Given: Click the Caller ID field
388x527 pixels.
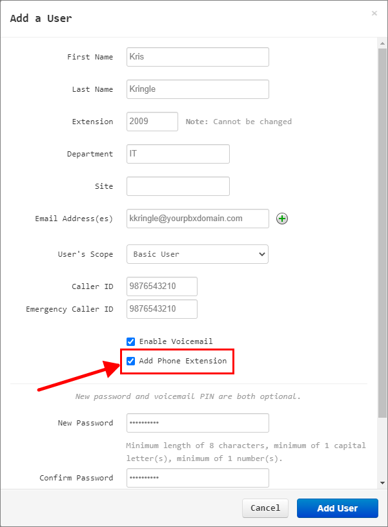Looking at the screenshot, I should tap(162, 286).
